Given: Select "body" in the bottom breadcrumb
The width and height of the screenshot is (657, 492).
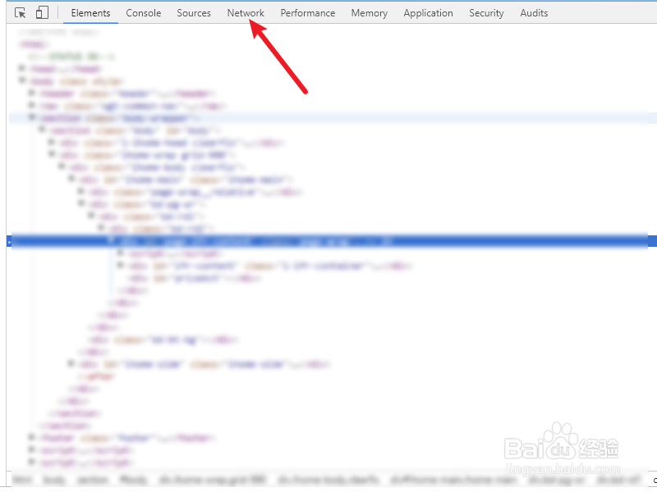Looking at the screenshot, I should coord(53,480).
